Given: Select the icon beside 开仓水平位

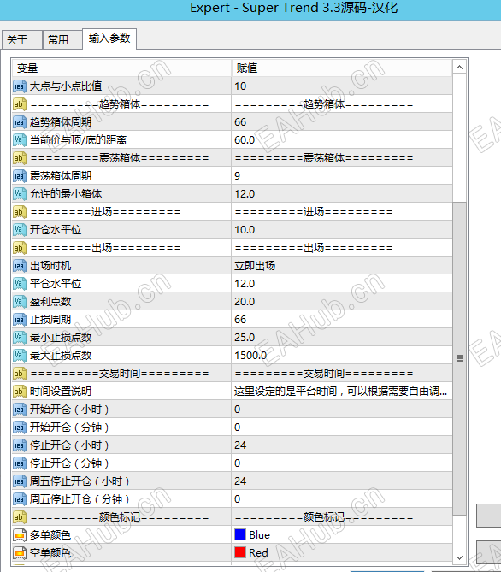Looking at the screenshot, I should pyautogui.click(x=20, y=230).
